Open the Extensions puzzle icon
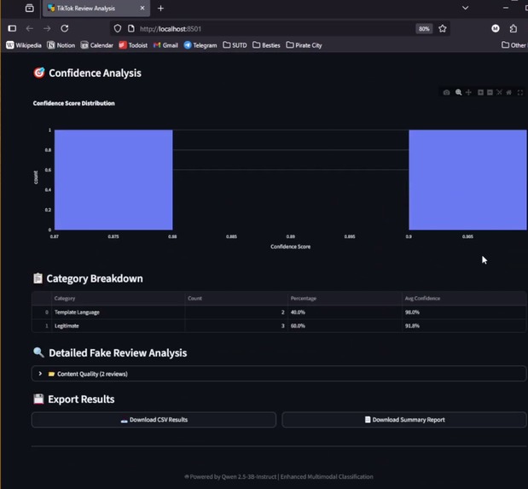 [513, 29]
